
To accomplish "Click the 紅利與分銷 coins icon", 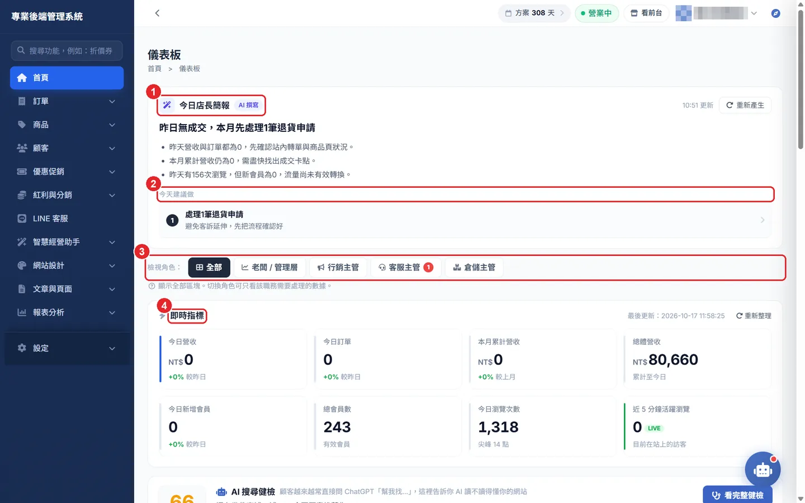I will [x=22, y=195].
